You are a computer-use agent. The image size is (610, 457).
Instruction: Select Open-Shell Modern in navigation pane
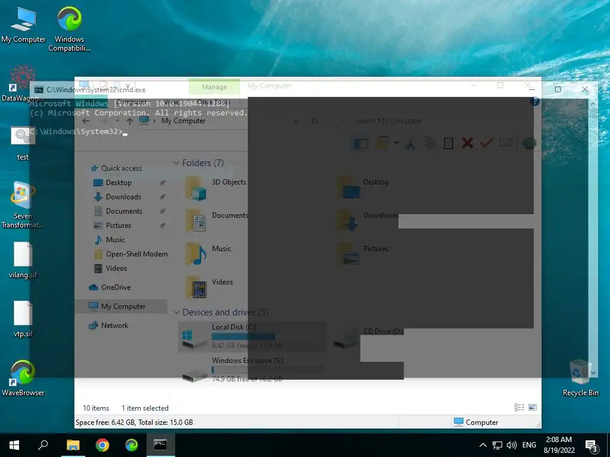[136, 254]
